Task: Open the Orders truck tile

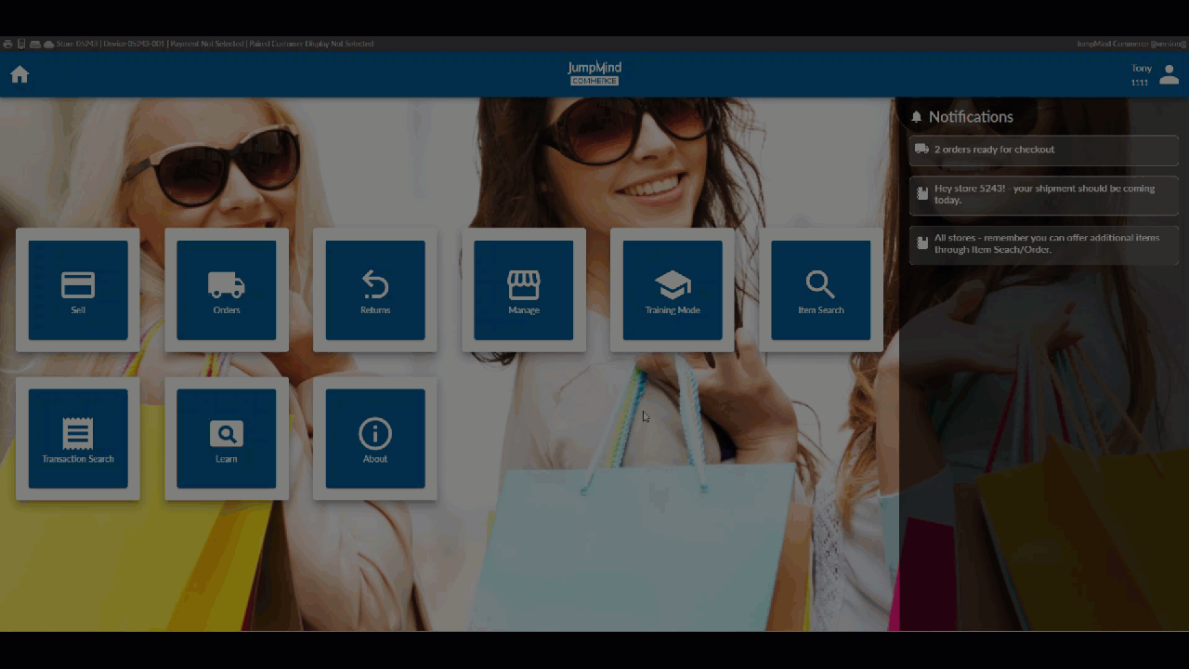Action: pyautogui.click(x=227, y=290)
